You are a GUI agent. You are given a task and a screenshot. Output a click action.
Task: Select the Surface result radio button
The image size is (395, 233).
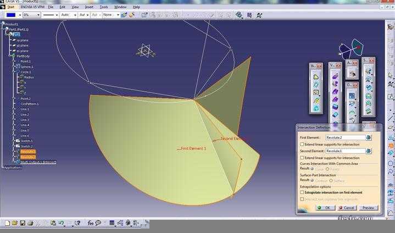pyautogui.click(x=331, y=181)
